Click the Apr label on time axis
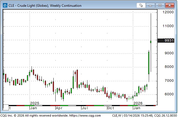This screenshot has width=178, height=118. coord(59,108)
